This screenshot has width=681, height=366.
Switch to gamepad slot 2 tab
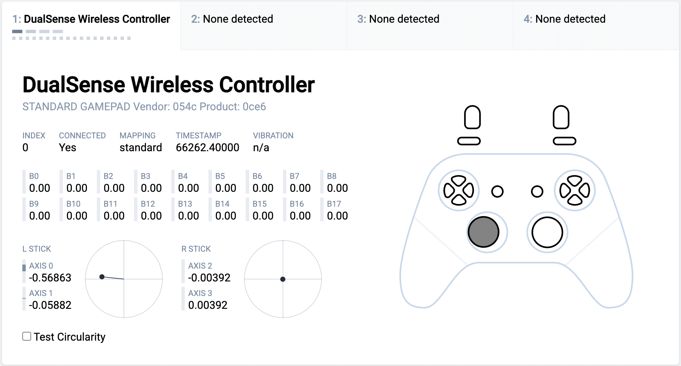[264, 26]
